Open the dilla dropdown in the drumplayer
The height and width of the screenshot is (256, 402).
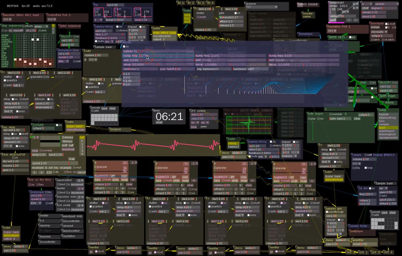[x=64, y=61]
